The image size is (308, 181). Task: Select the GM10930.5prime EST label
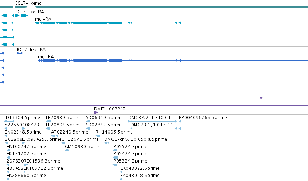click(84, 147)
